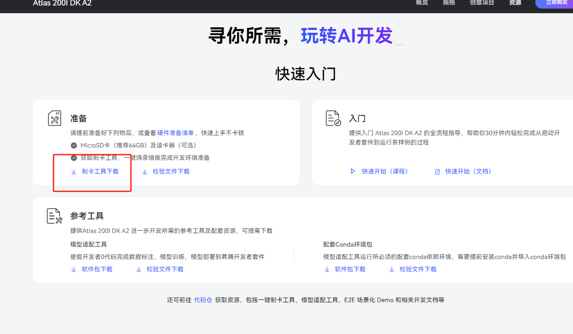Follow the 代码仓 link at bottom
The image size is (573, 334).
[203, 300]
